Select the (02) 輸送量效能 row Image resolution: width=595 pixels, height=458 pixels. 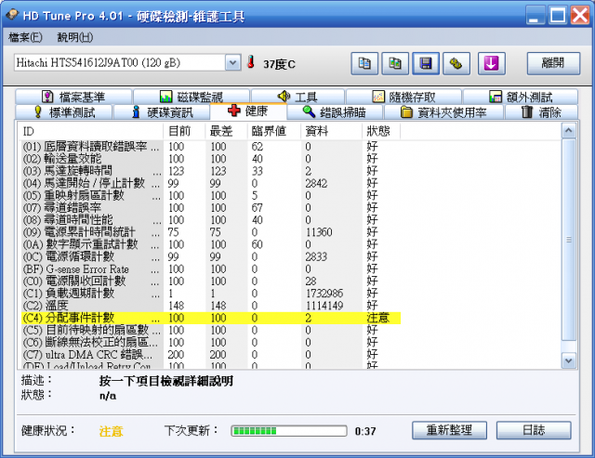coord(211,159)
